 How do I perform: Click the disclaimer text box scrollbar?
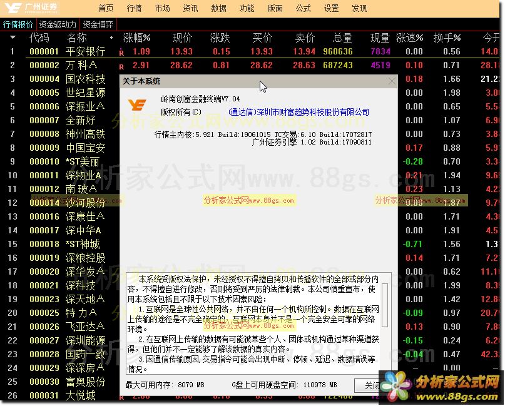(385, 305)
